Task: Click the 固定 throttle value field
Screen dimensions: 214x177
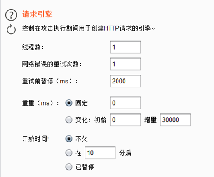Action: point(125,103)
